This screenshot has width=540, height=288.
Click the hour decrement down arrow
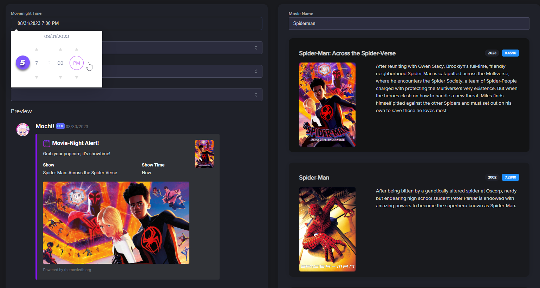pyautogui.click(x=37, y=77)
